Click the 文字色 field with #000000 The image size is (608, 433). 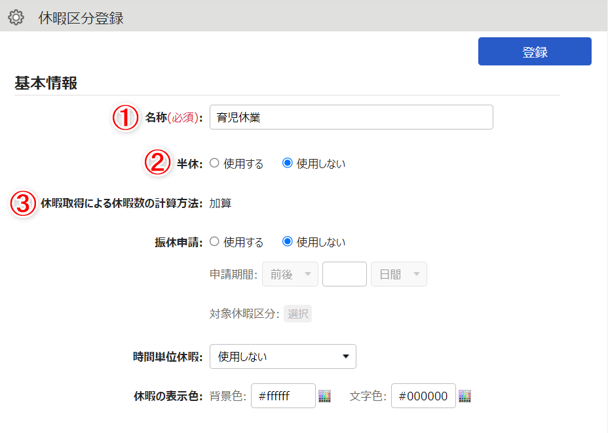(423, 396)
